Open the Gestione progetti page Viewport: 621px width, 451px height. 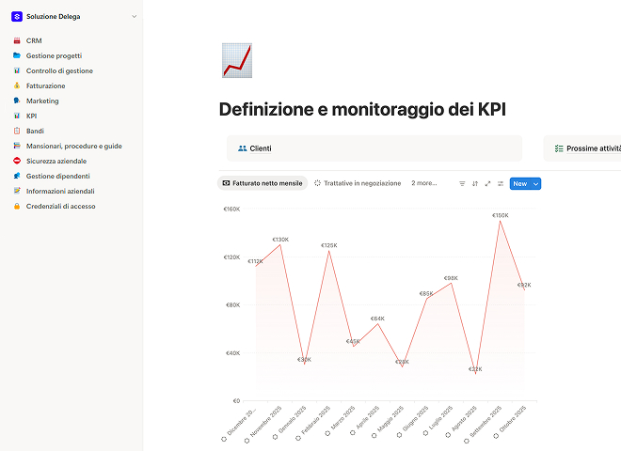pyautogui.click(x=54, y=55)
